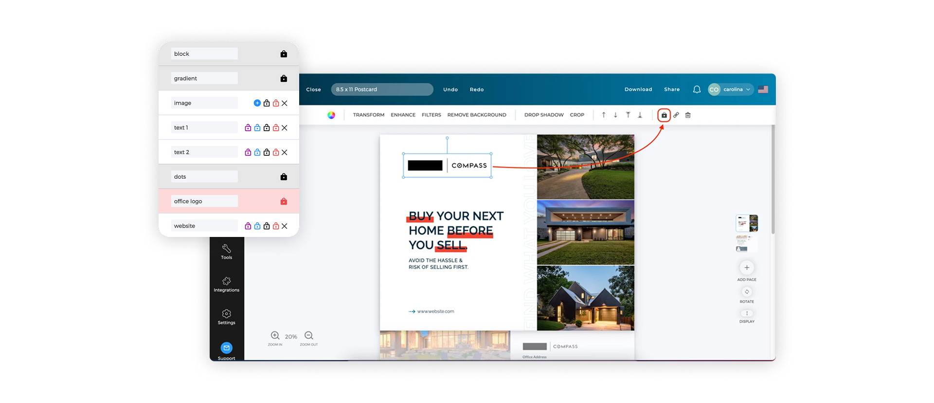Click the Zoom Out magnifier
The width and height of the screenshot is (934, 403).
click(x=309, y=336)
